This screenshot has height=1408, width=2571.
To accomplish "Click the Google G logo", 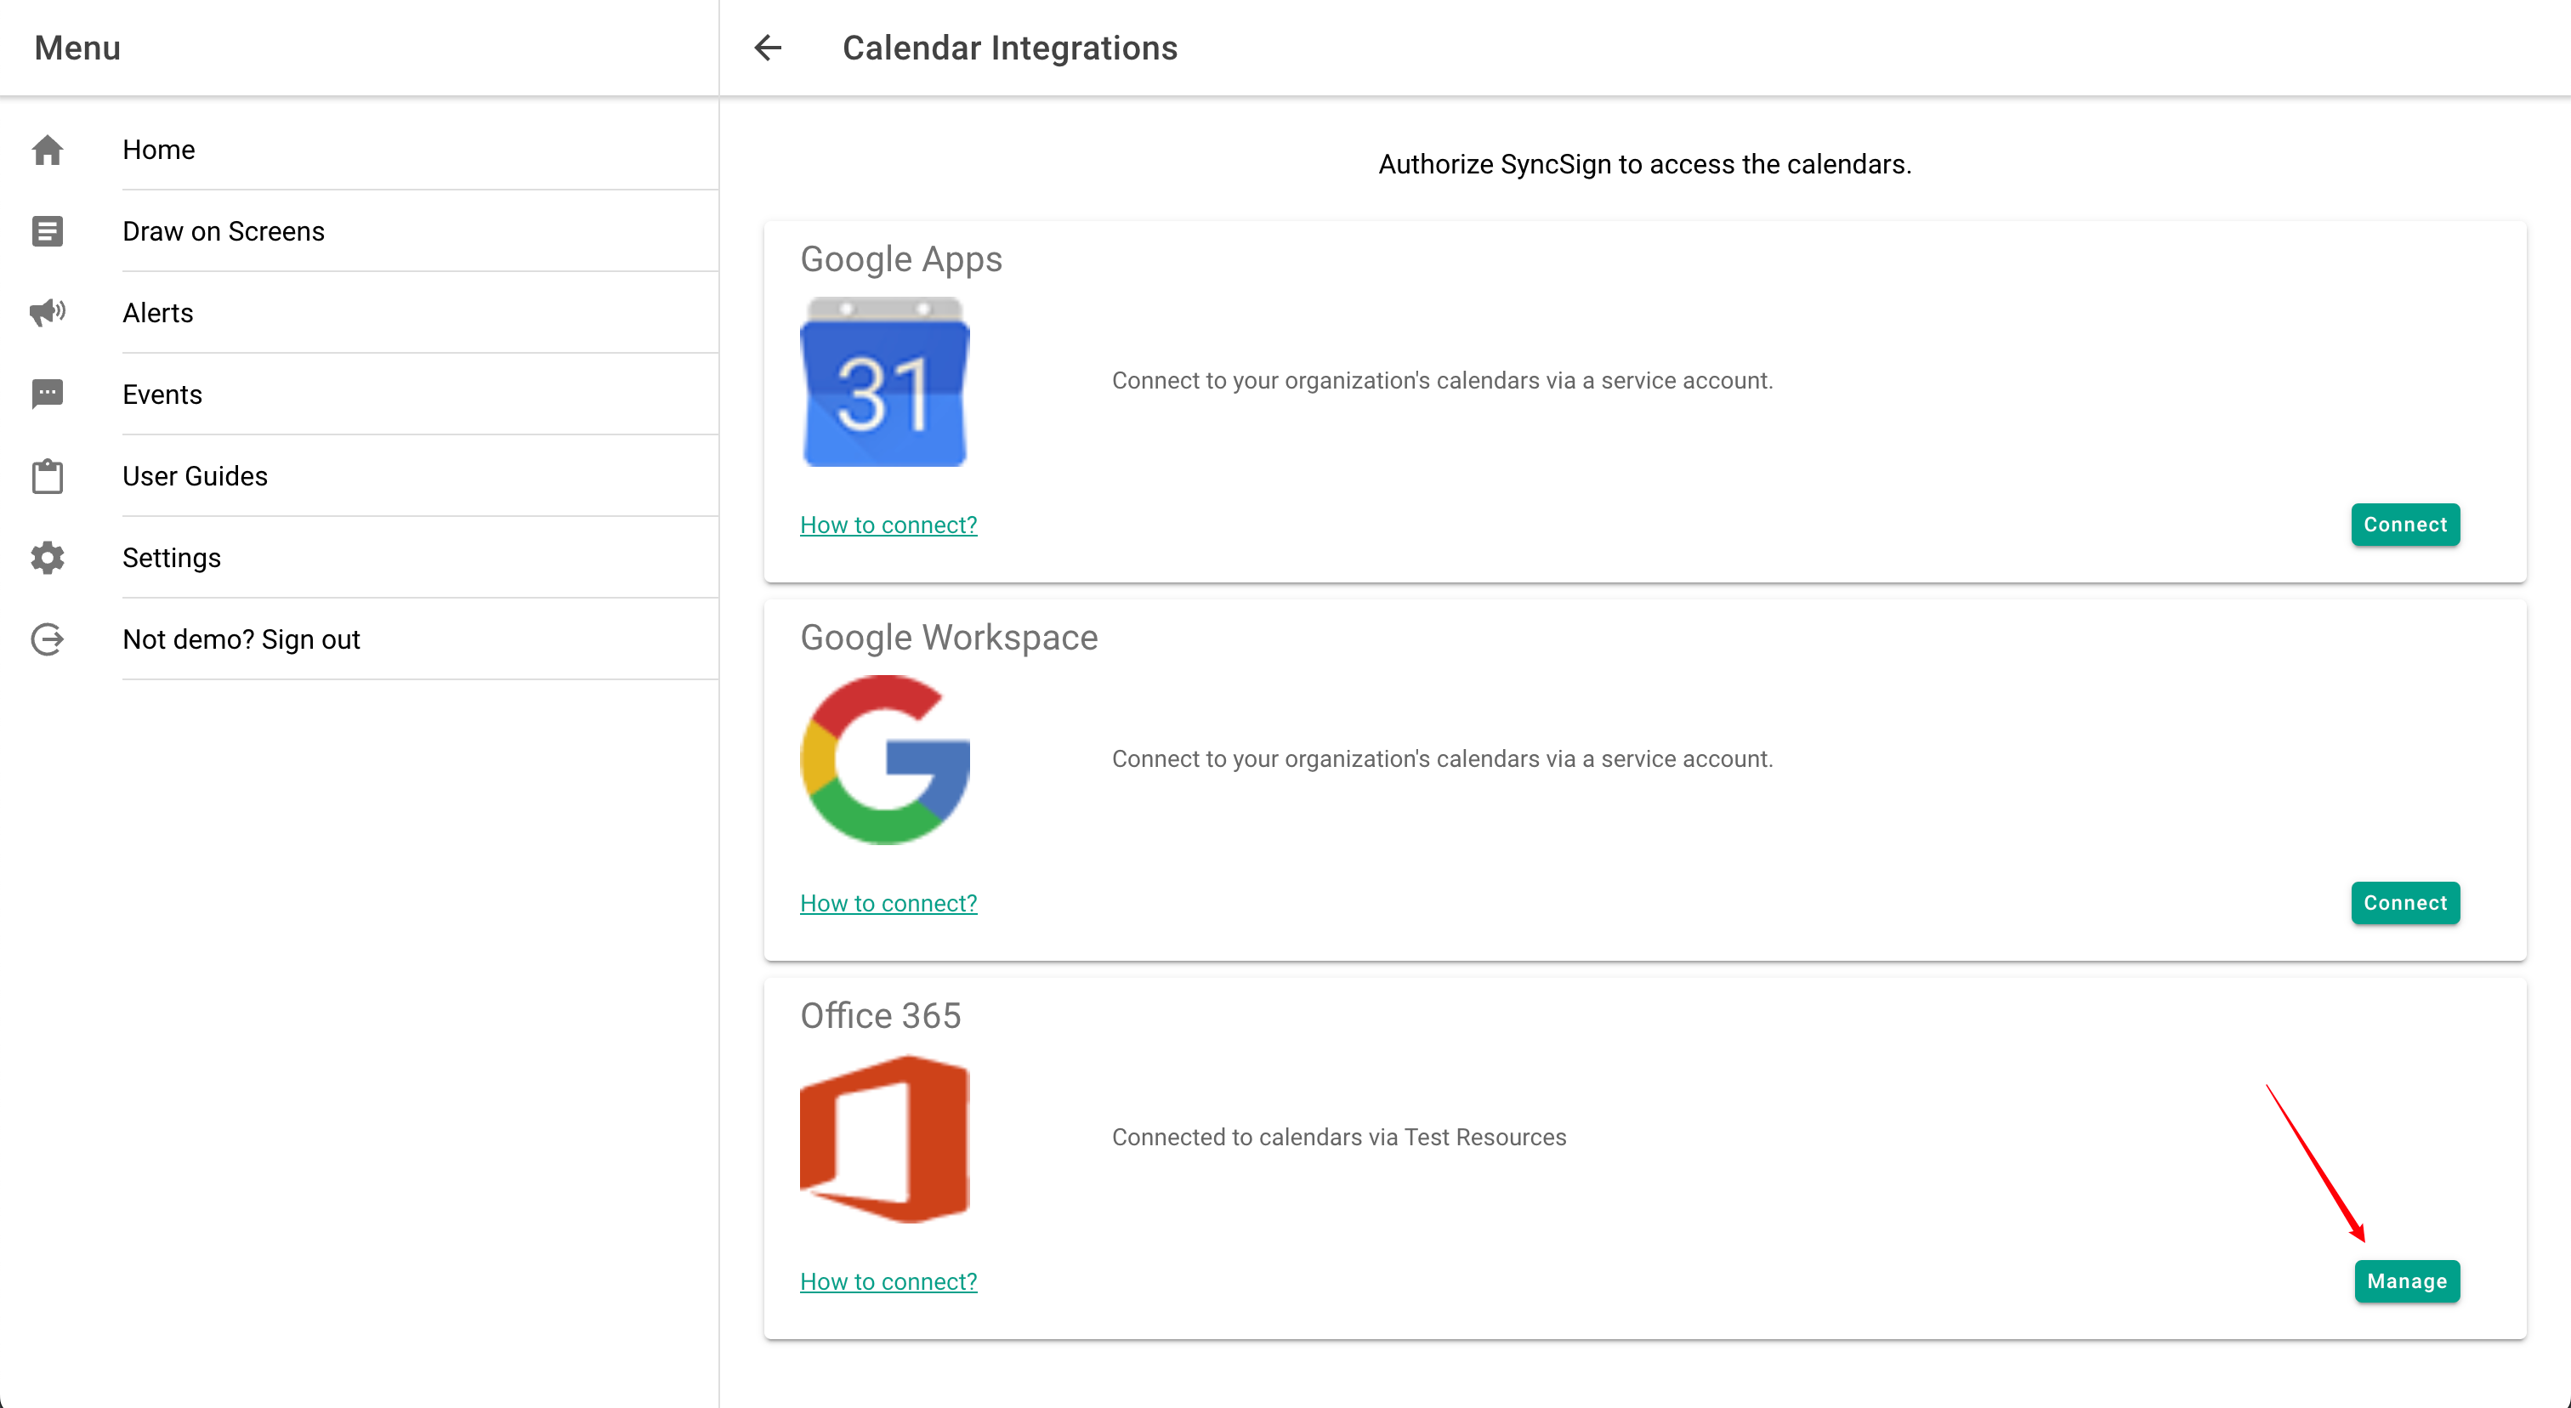I will [x=885, y=759].
